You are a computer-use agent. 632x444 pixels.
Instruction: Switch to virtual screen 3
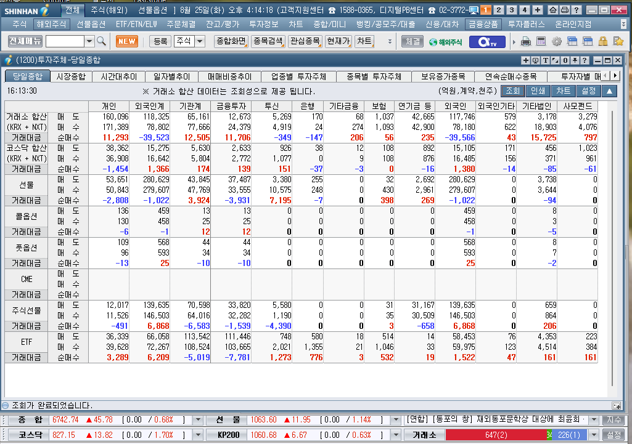click(x=512, y=10)
